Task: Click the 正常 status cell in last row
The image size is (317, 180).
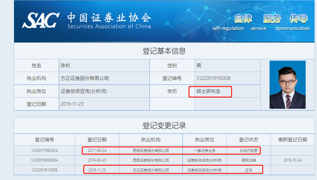Action: (249, 170)
